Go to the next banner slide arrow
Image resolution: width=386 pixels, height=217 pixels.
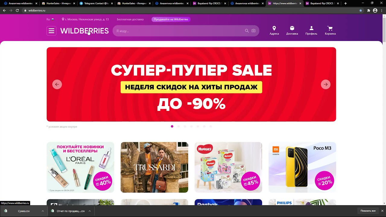326,84
